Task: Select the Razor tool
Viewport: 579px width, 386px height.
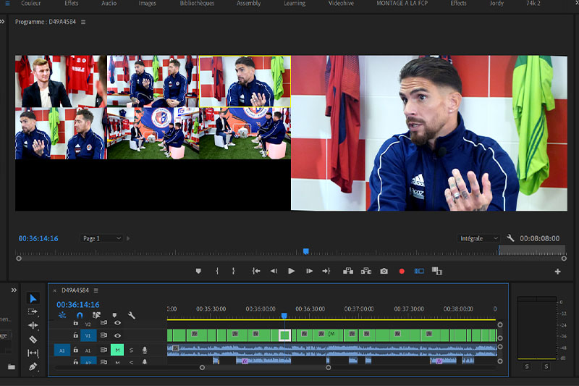Action: [x=33, y=339]
